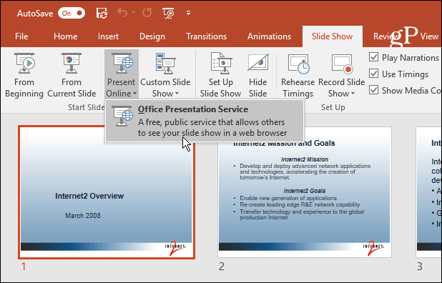Select the Slide Show tab
This screenshot has width=442, height=283.
(x=332, y=36)
